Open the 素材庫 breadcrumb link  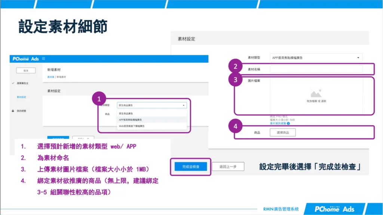(x=50, y=77)
